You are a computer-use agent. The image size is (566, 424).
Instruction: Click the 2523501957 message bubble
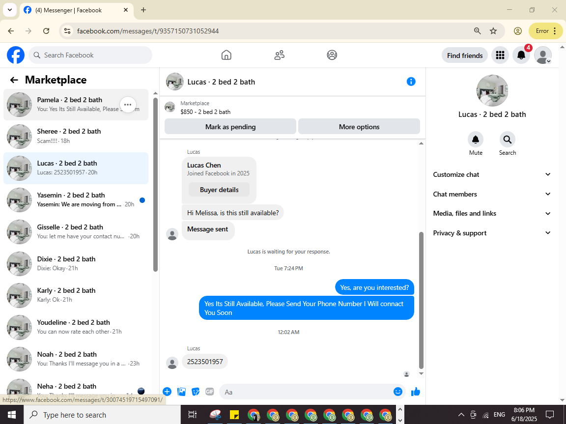205,362
